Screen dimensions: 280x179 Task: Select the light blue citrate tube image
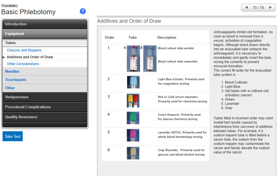pos(133,82)
